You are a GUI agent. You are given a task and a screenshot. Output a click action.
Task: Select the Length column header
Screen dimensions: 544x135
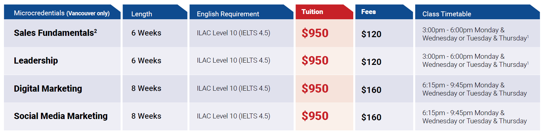[142, 14]
